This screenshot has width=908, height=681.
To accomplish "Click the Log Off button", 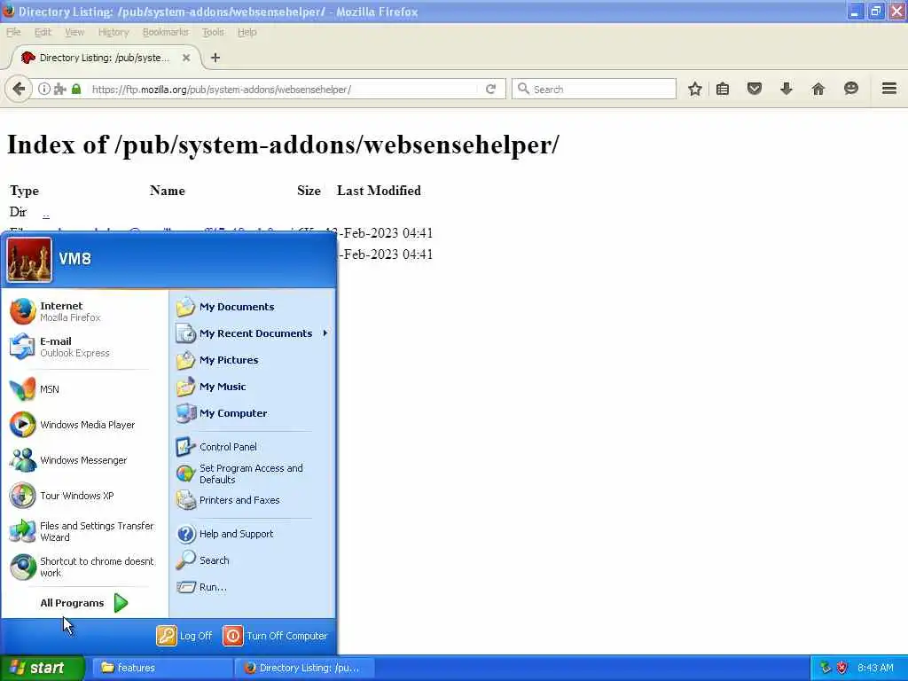I will pos(184,636).
